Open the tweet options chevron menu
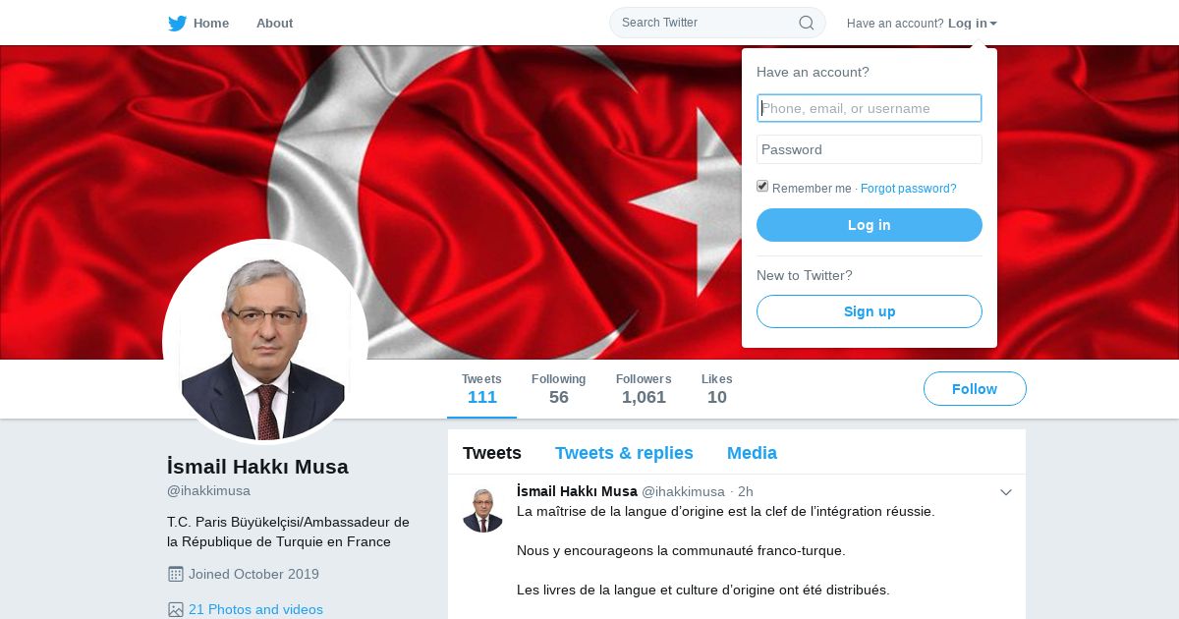This screenshot has height=619, width=1179. (1006, 492)
